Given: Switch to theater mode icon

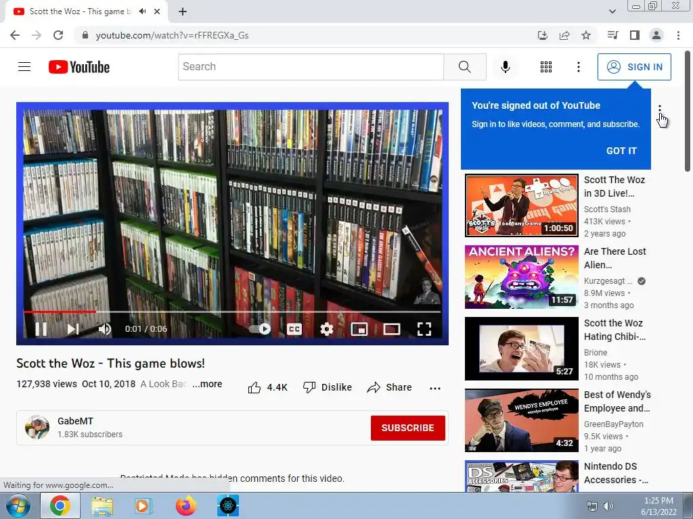Looking at the screenshot, I should coord(392,329).
